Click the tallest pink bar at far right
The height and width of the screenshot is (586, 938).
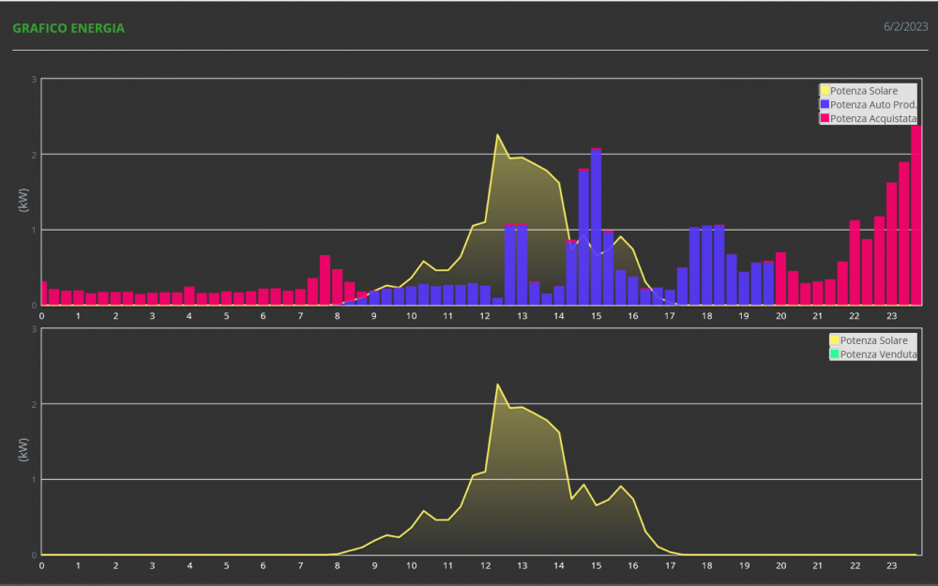coord(916,216)
